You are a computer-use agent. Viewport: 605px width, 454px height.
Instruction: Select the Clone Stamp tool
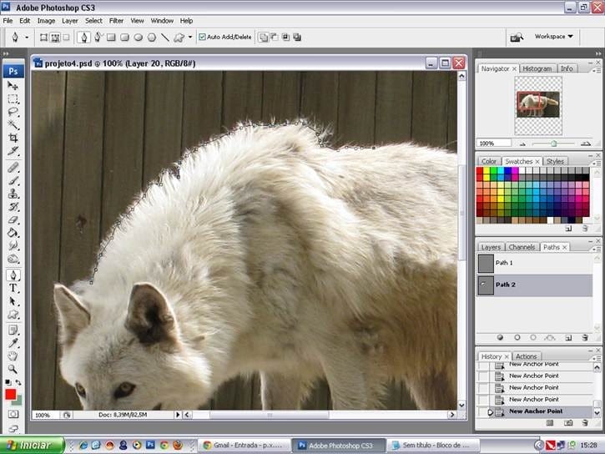[x=13, y=194]
